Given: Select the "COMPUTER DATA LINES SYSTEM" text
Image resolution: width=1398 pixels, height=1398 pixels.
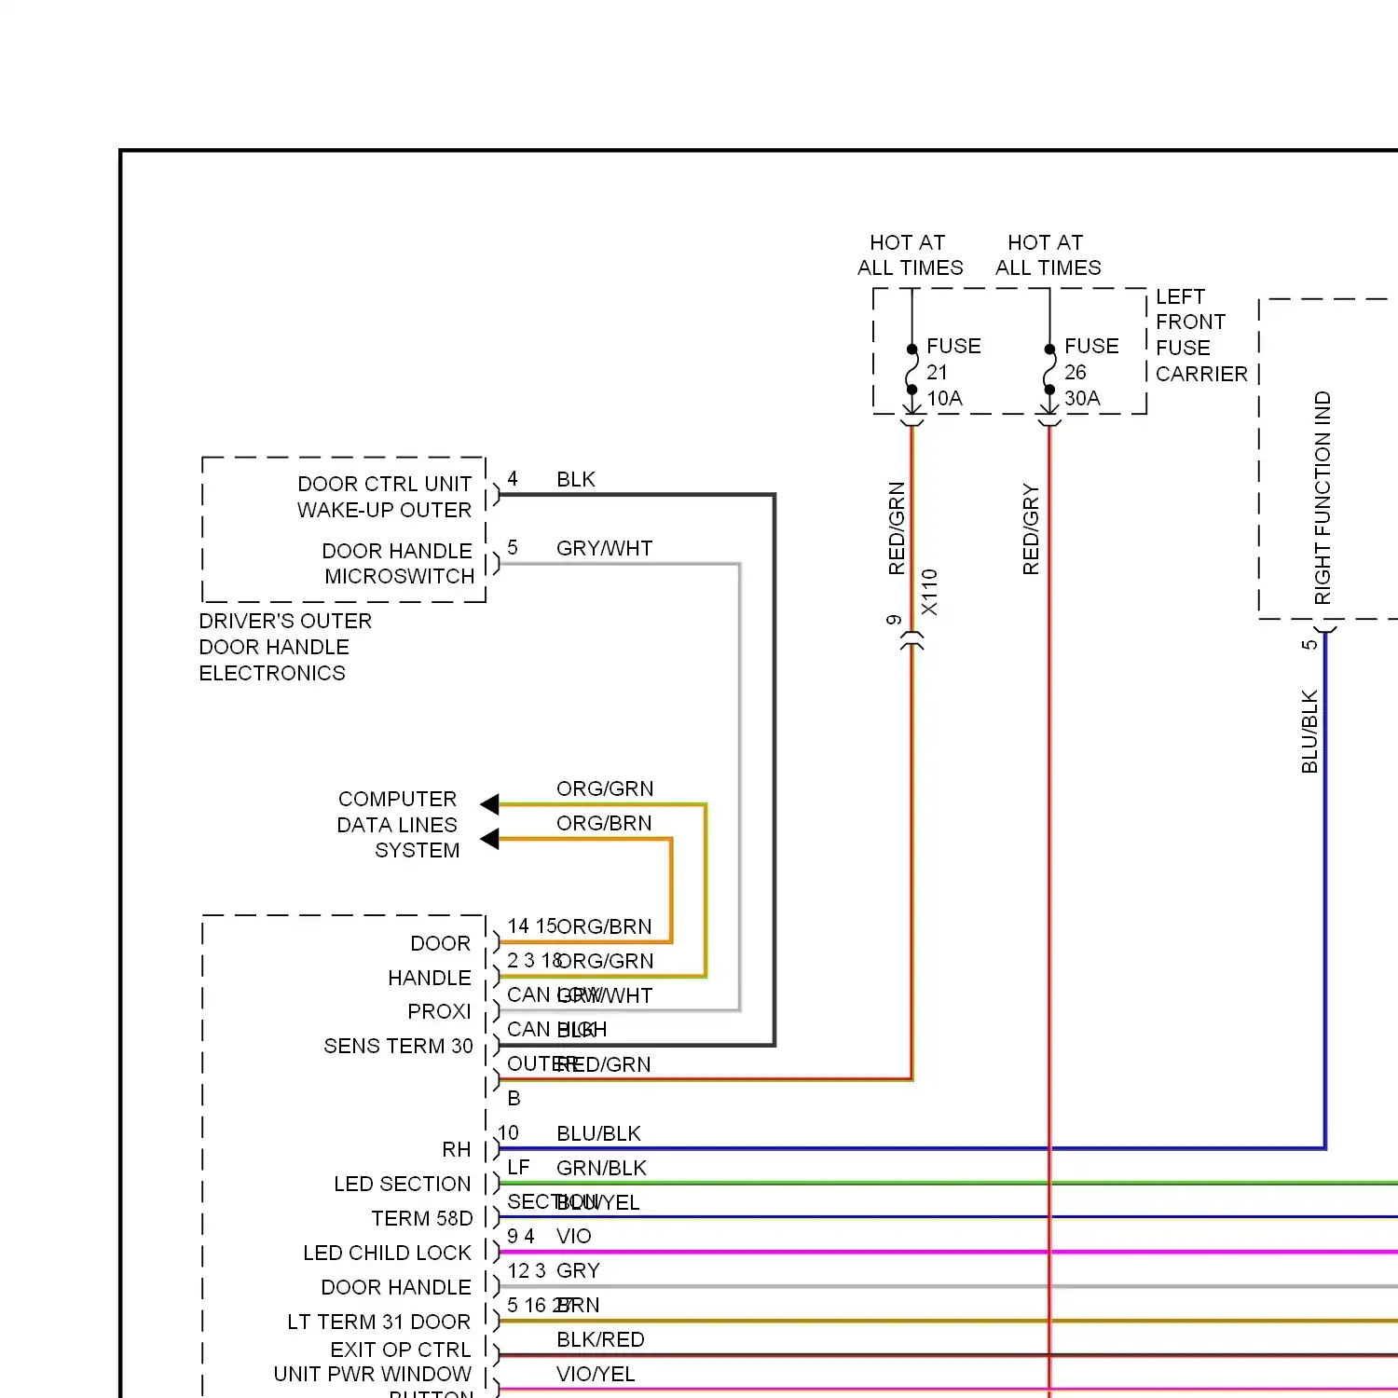Looking at the screenshot, I should click(398, 825).
